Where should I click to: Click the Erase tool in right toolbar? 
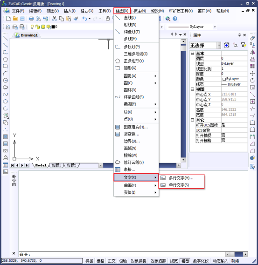(252, 38)
